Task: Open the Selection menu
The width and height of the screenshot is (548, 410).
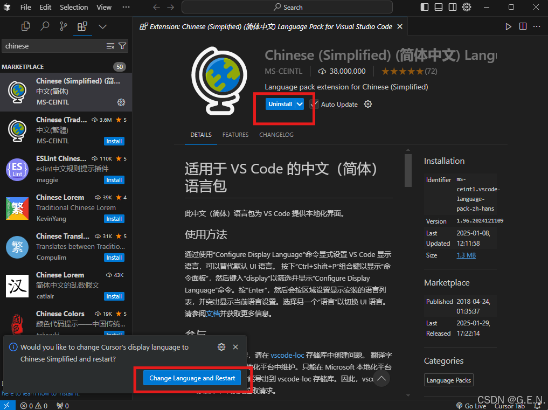Action: coord(74,7)
